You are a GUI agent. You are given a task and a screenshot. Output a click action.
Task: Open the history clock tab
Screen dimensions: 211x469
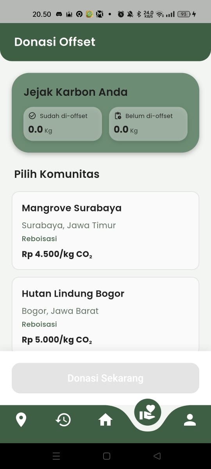coord(63,420)
